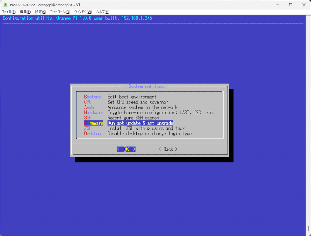Click 'Run apt update & apt upgrade' text
Viewport: 311px width, 236px height.
point(140,123)
